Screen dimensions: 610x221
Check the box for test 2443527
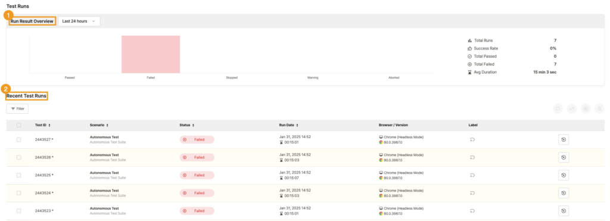18,139
